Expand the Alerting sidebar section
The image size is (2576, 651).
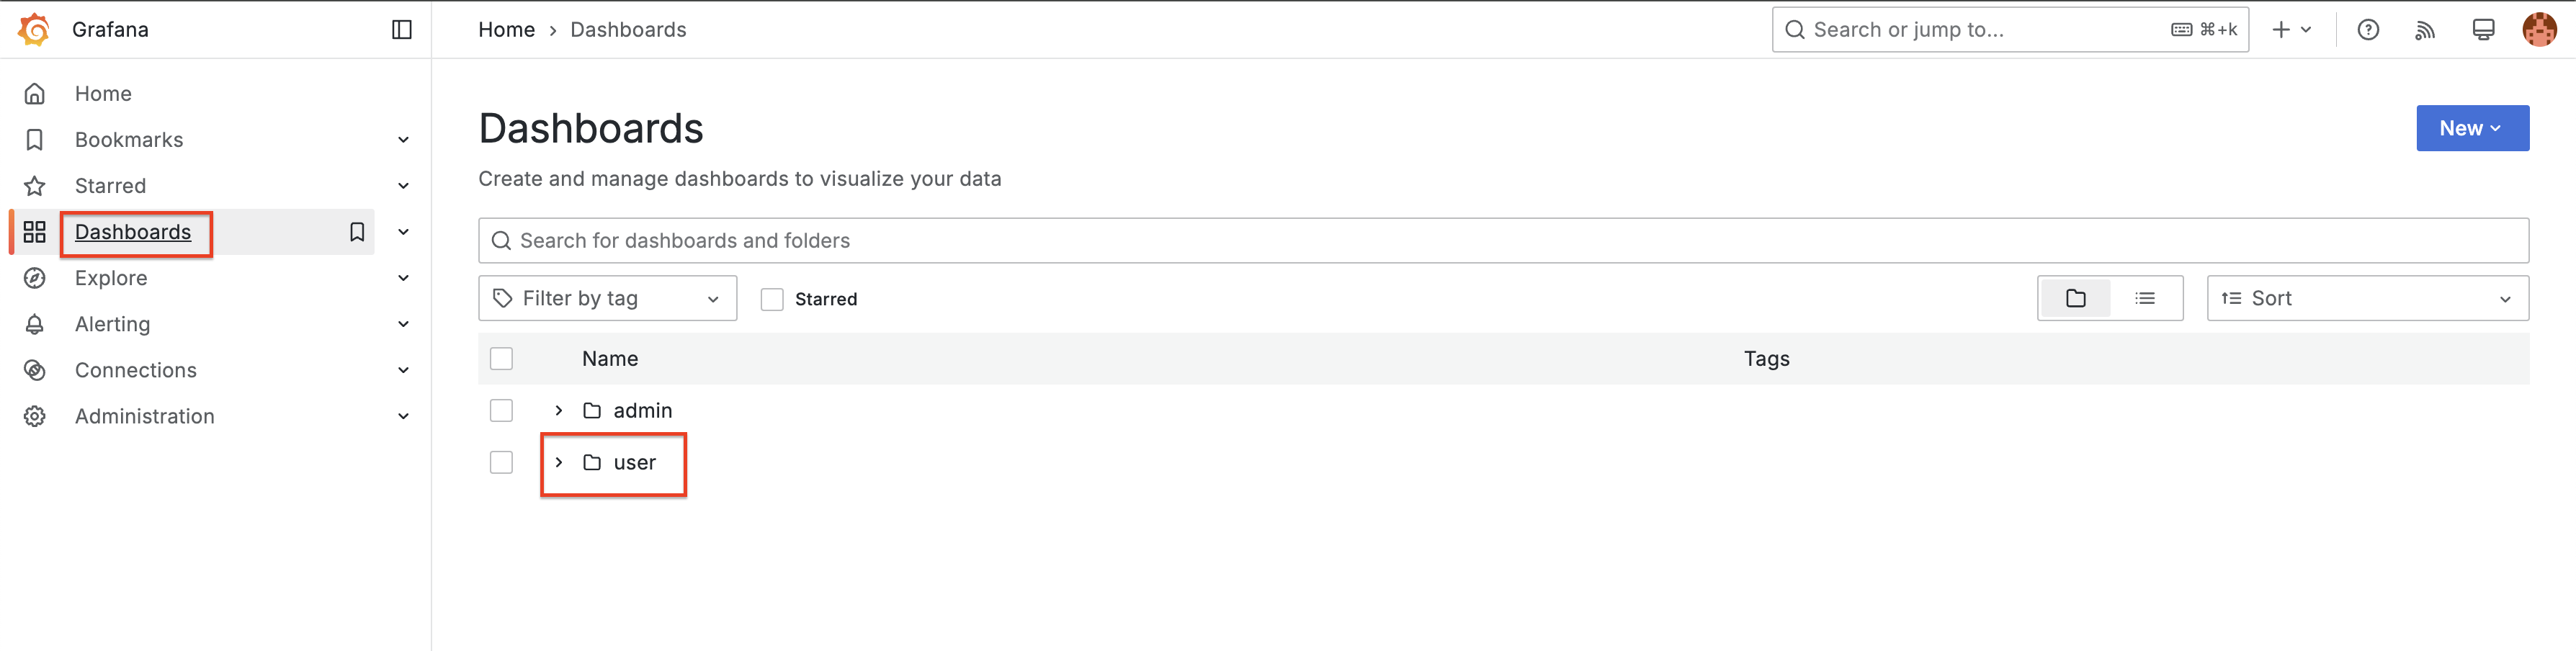(403, 324)
